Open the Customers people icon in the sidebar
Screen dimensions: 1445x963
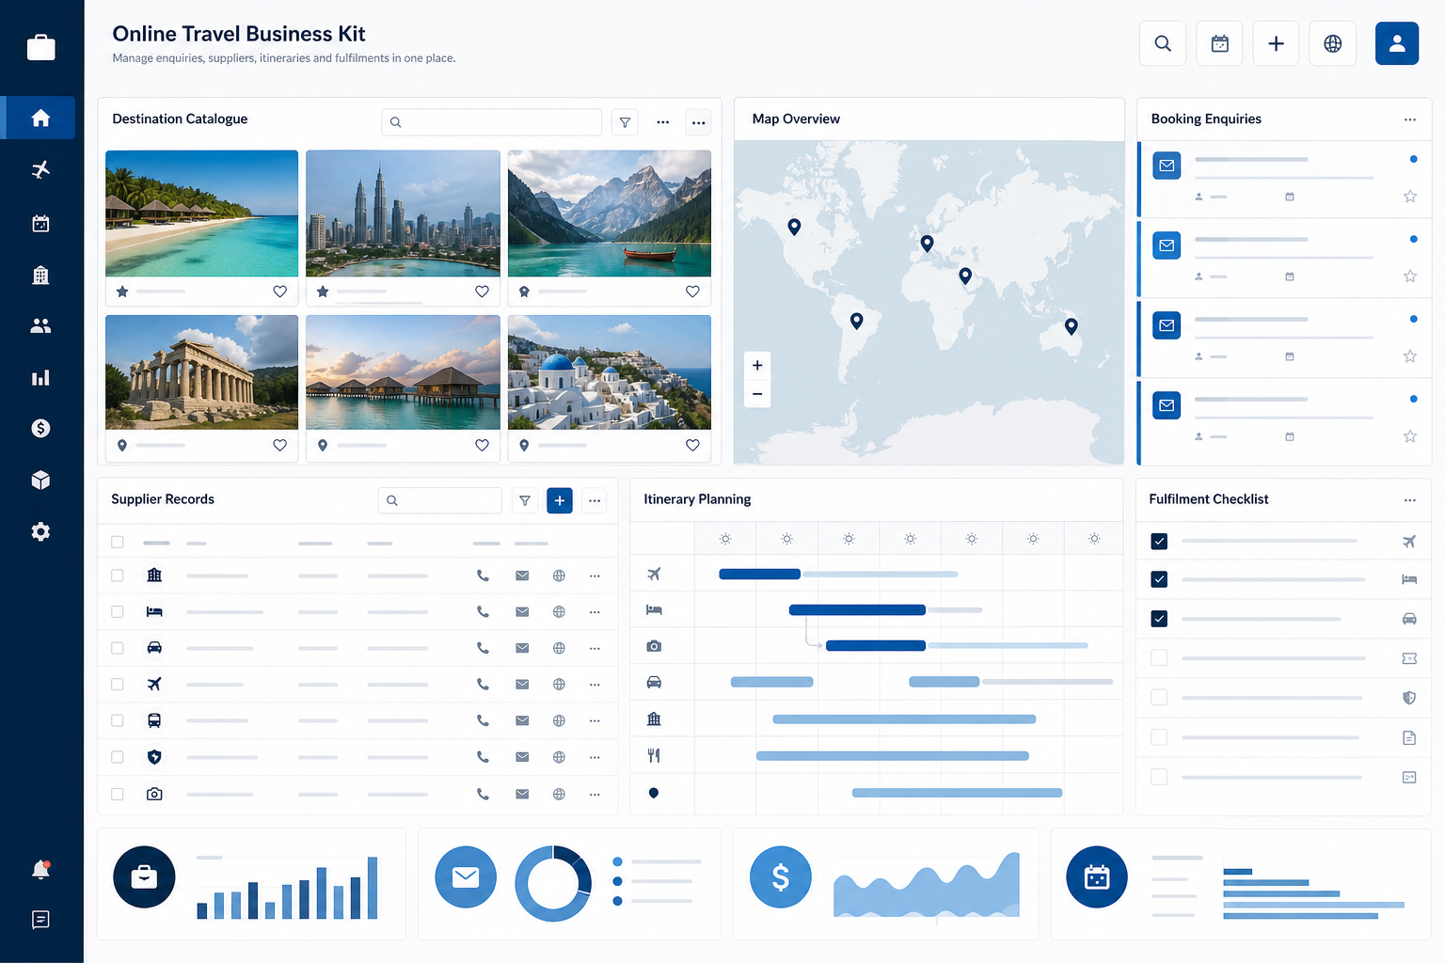click(40, 325)
